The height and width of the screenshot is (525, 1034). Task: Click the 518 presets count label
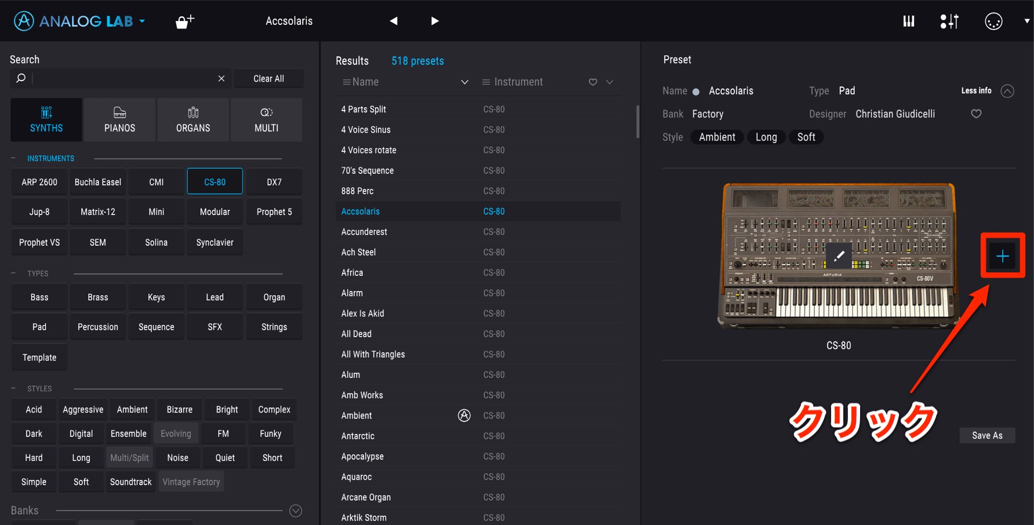[417, 61]
